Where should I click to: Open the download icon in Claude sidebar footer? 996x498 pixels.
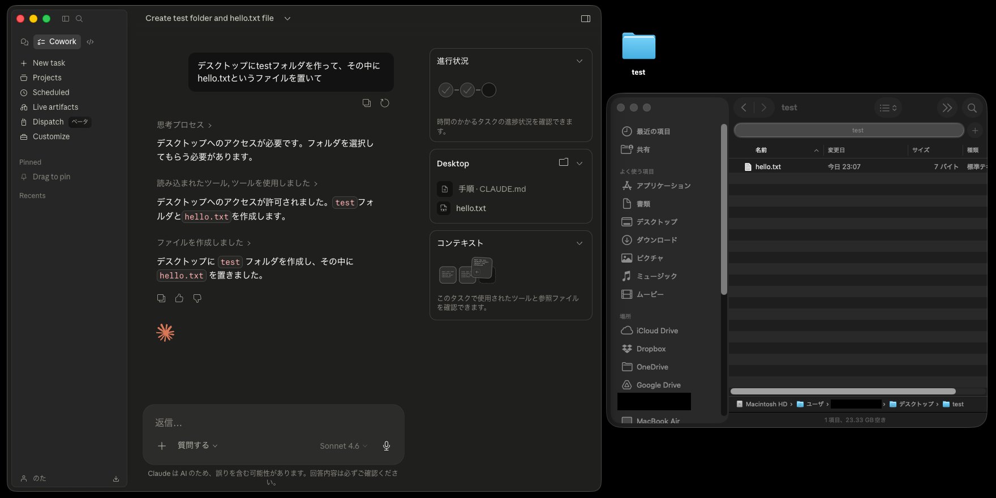point(116,479)
